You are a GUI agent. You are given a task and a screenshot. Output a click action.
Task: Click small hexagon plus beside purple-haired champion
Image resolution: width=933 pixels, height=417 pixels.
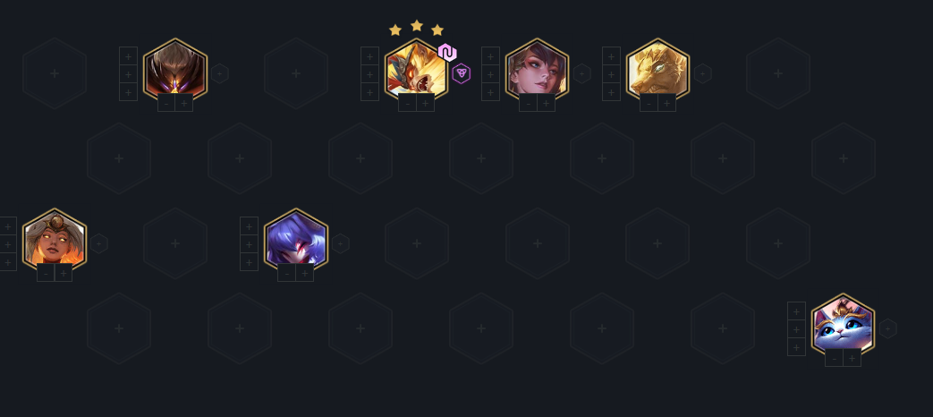pyautogui.click(x=340, y=243)
